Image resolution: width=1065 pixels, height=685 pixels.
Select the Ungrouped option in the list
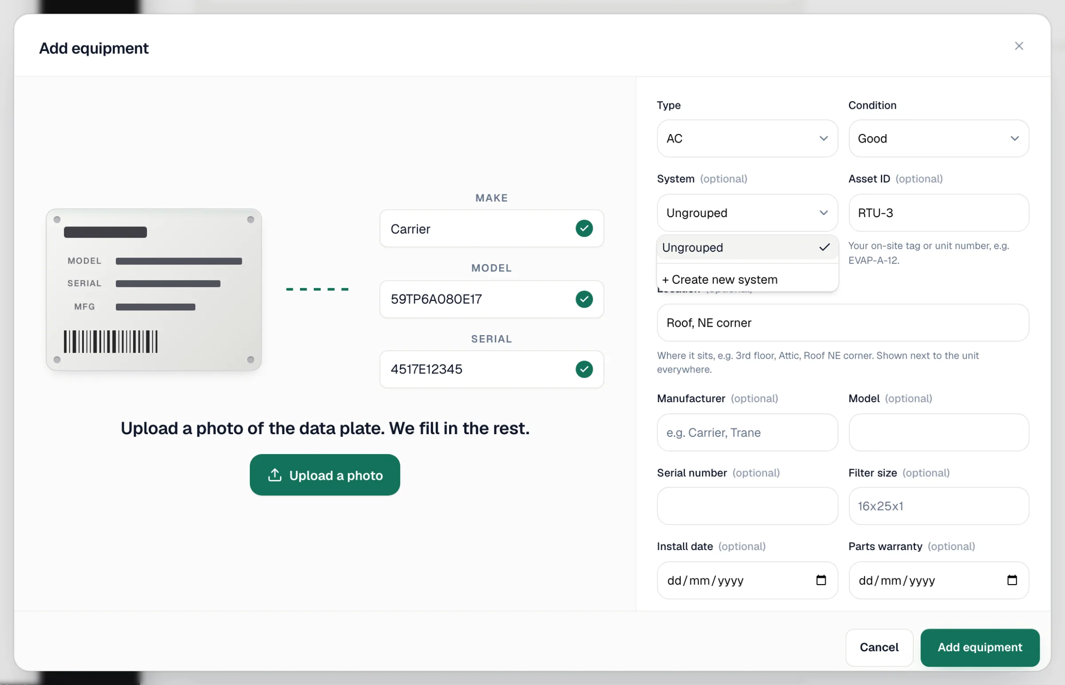(747, 247)
